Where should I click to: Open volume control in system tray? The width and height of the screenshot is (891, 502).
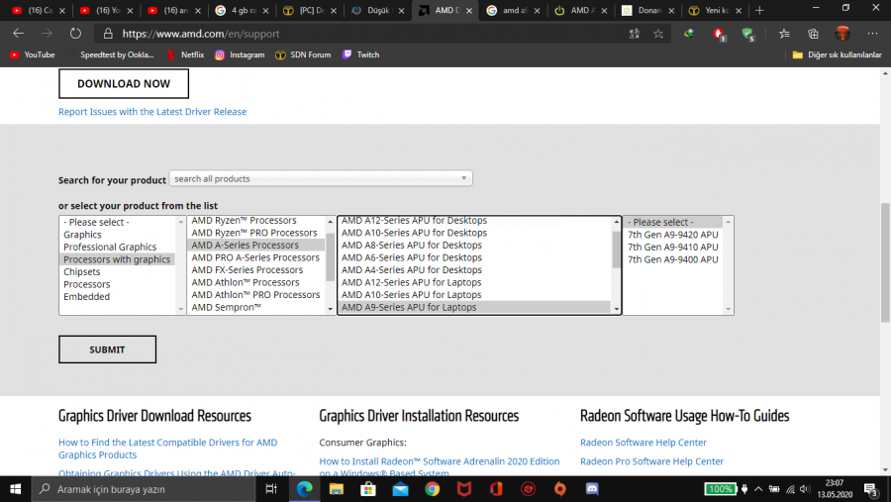[x=805, y=489]
